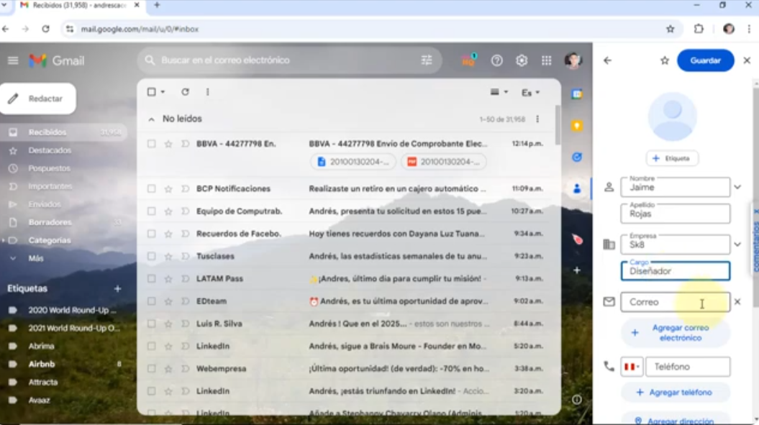The image size is (759, 425).
Task: Save the contact with Guardar
Action: (705, 60)
